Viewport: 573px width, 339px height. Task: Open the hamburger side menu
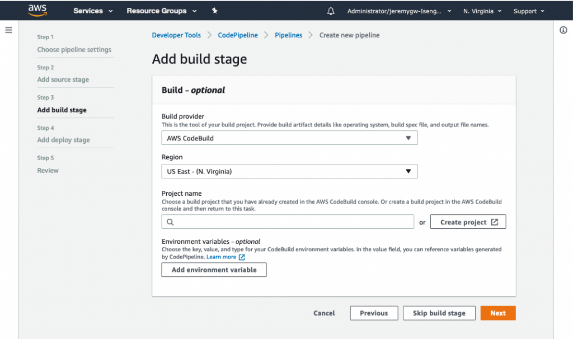[x=8, y=30]
